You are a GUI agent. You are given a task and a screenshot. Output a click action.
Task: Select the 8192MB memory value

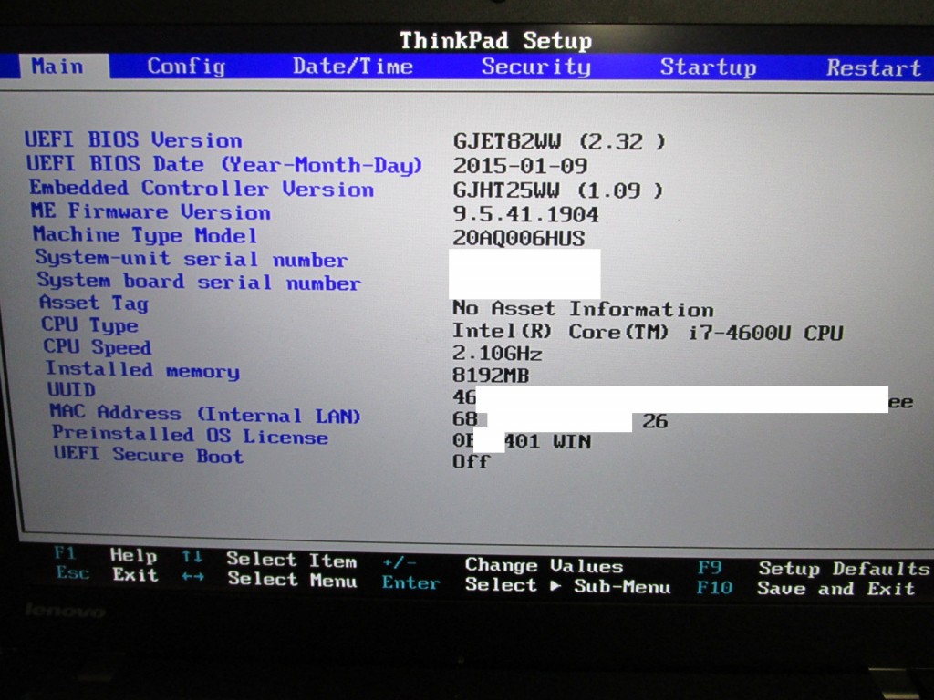point(490,375)
